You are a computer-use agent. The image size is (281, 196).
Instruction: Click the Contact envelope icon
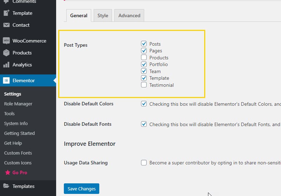6,25
